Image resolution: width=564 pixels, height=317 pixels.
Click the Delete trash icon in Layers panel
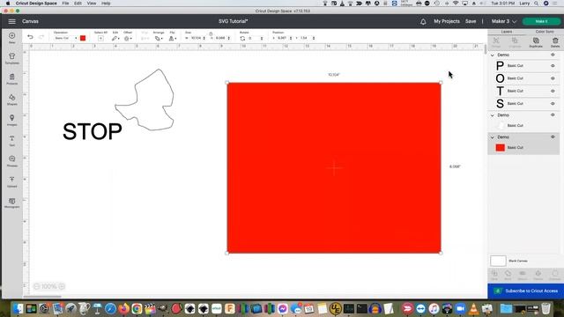pyautogui.click(x=555, y=42)
